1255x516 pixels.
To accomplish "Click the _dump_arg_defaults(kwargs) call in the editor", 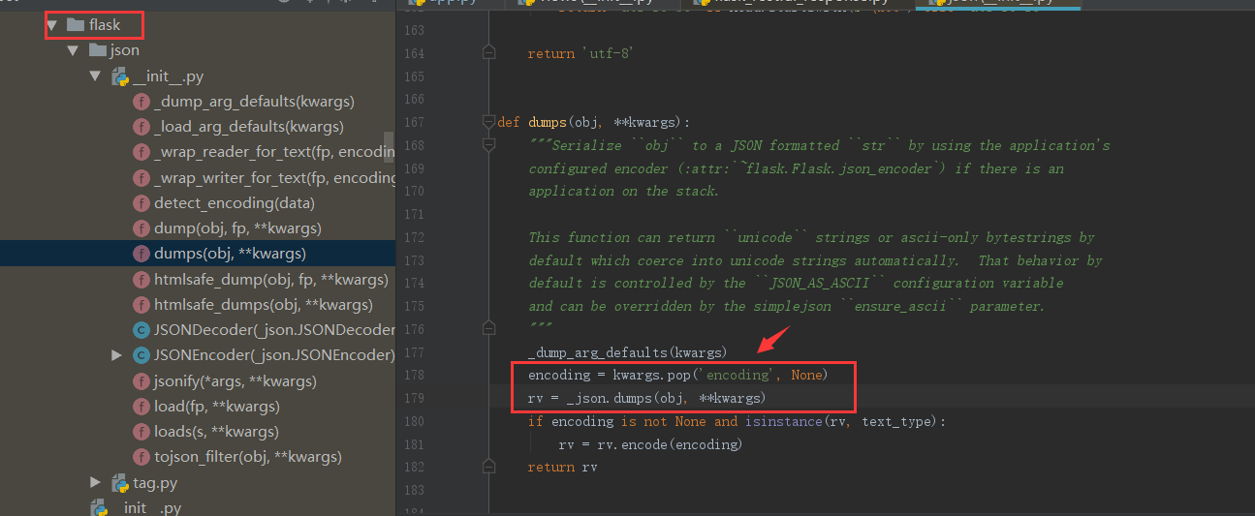I will 627,352.
